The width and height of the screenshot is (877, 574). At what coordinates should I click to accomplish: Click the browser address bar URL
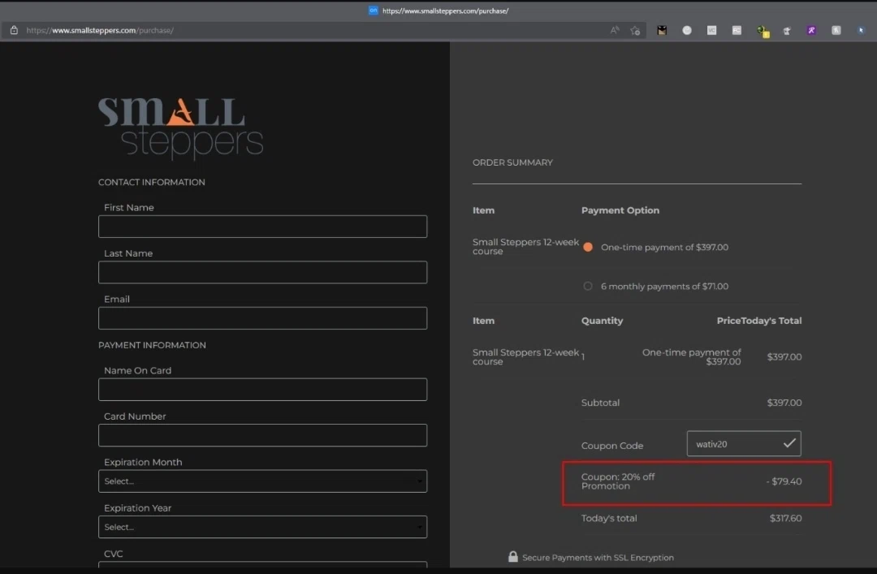(100, 30)
